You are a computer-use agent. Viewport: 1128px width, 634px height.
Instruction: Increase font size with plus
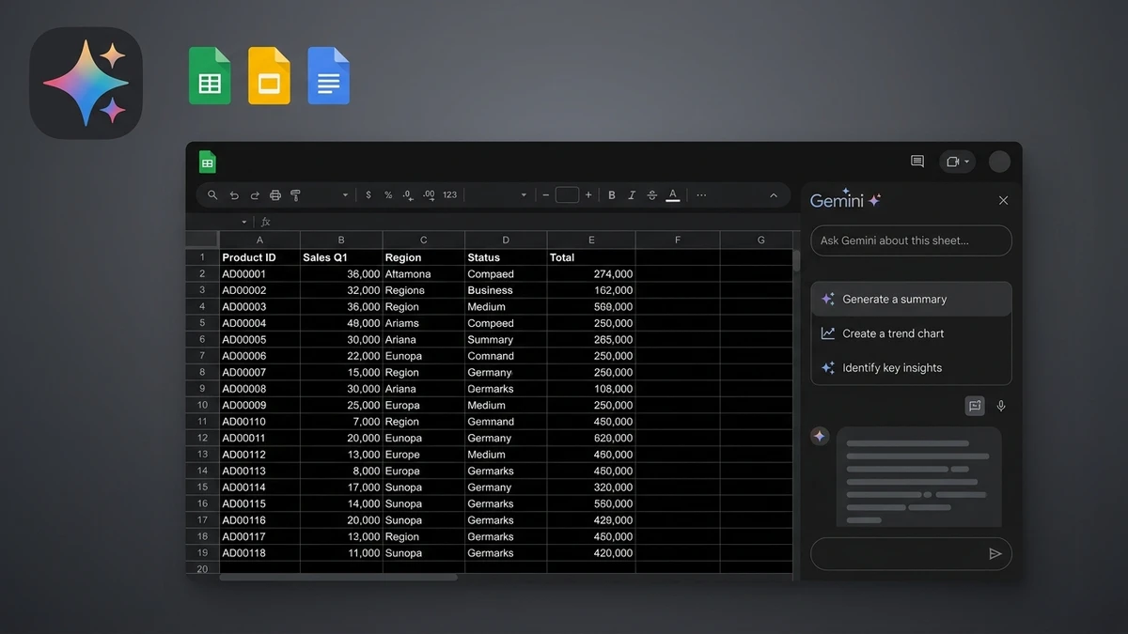(588, 195)
